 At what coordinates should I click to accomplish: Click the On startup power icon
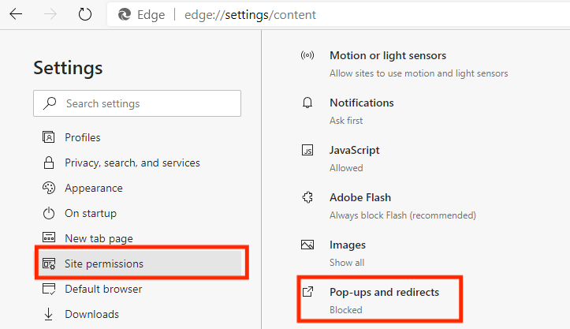[49, 213]
